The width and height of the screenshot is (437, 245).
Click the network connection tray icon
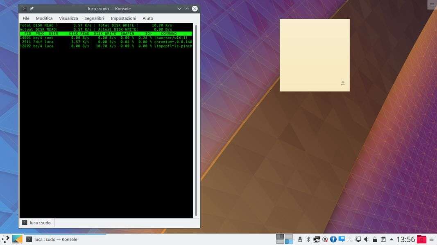358,239
